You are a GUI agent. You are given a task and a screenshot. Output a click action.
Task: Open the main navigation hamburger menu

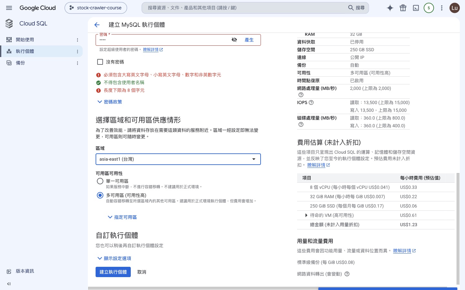point(9,8)
